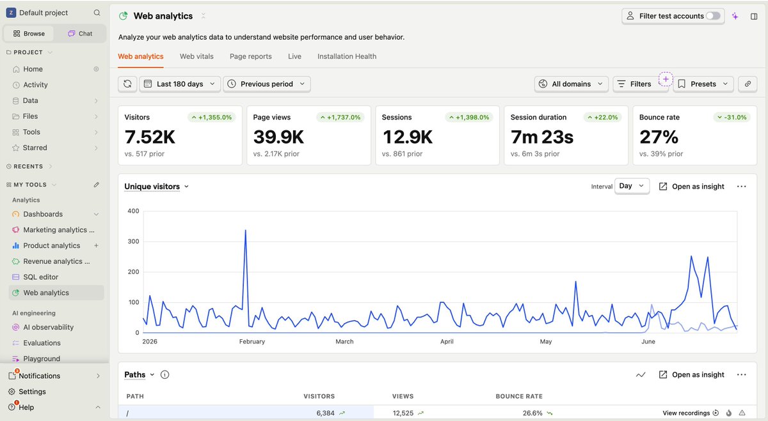
Task: Click the purple dashed plus add-filter icon
Action: coord(666,79)
